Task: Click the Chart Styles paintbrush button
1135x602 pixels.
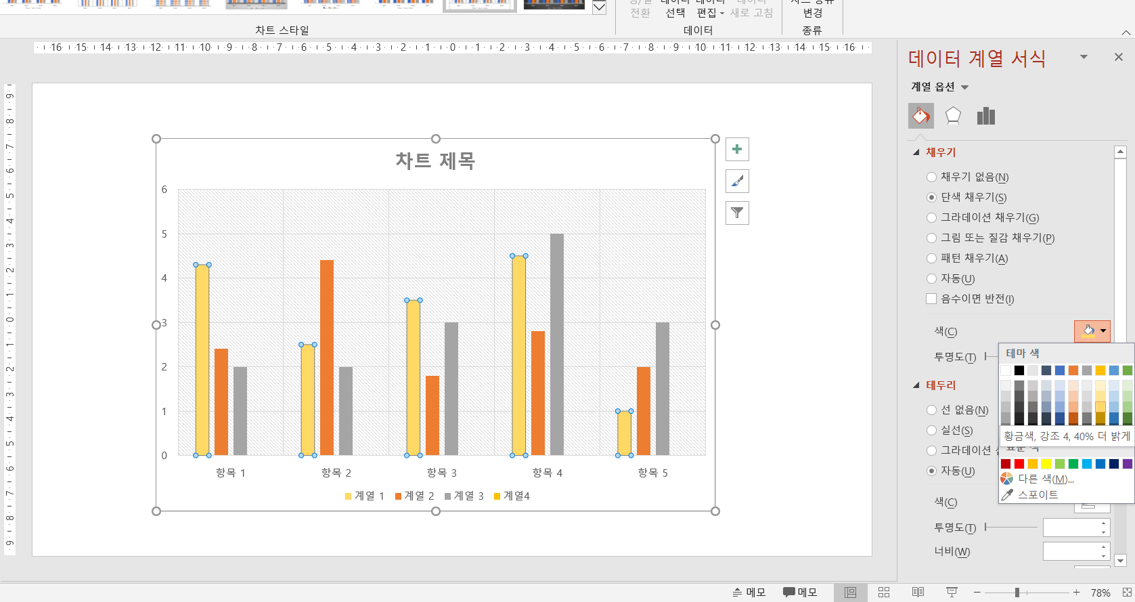Action: [x=737, y=181]
